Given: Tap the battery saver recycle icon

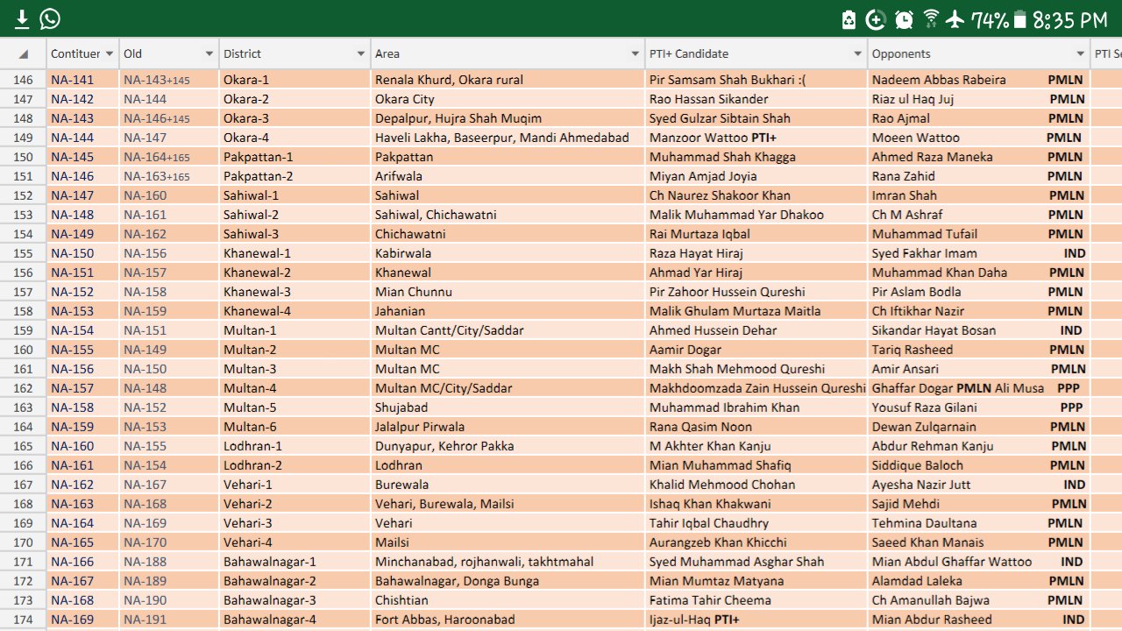Looking at the screenshot, I should pos(849,19).
